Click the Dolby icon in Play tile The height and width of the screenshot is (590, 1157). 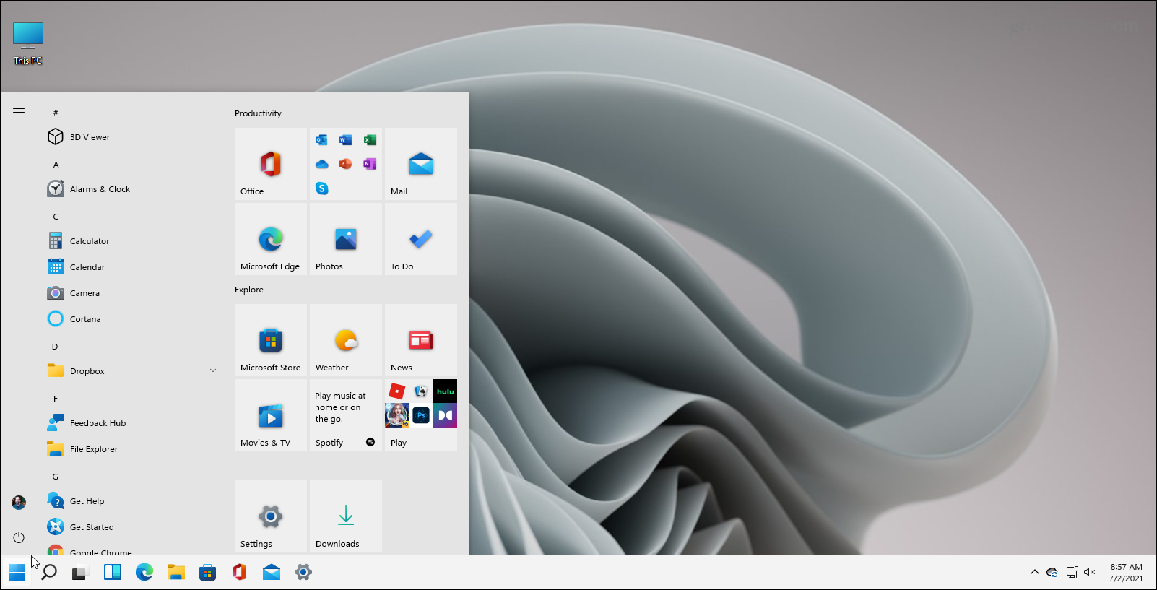(445, 415)
